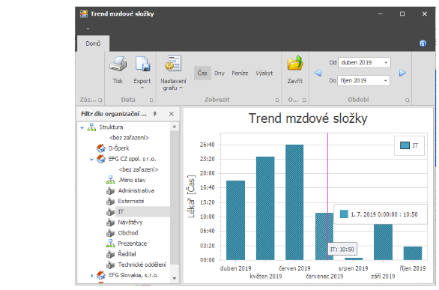
Task: Close the Filtr dle organizační panel
Action: (x=172, y=114)
